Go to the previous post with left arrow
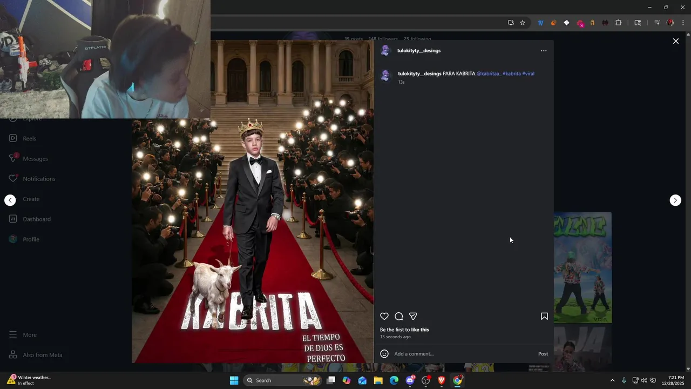Image resolution: width=691 pixels, height=389 pixels. (x=10, y=200)
